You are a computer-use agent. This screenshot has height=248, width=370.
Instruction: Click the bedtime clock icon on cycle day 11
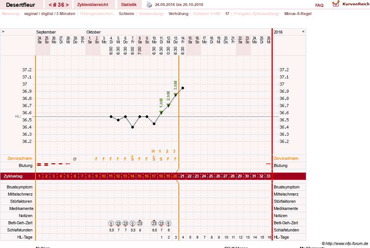tap(111, 223)
